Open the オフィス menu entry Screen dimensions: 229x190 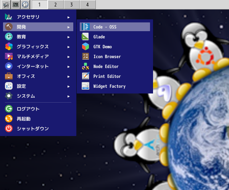point(38,76)
